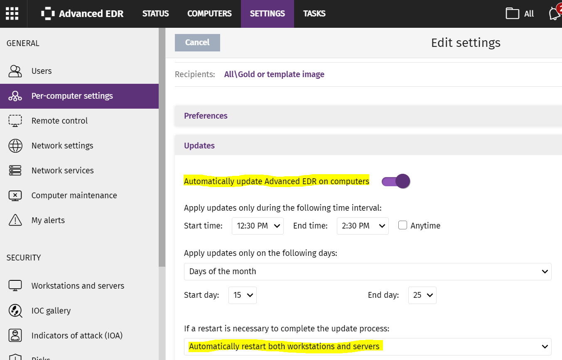Open My alerts in sidebar
Image resolution: width=562 pixels, height=360 pixels.
coord(79,220)
